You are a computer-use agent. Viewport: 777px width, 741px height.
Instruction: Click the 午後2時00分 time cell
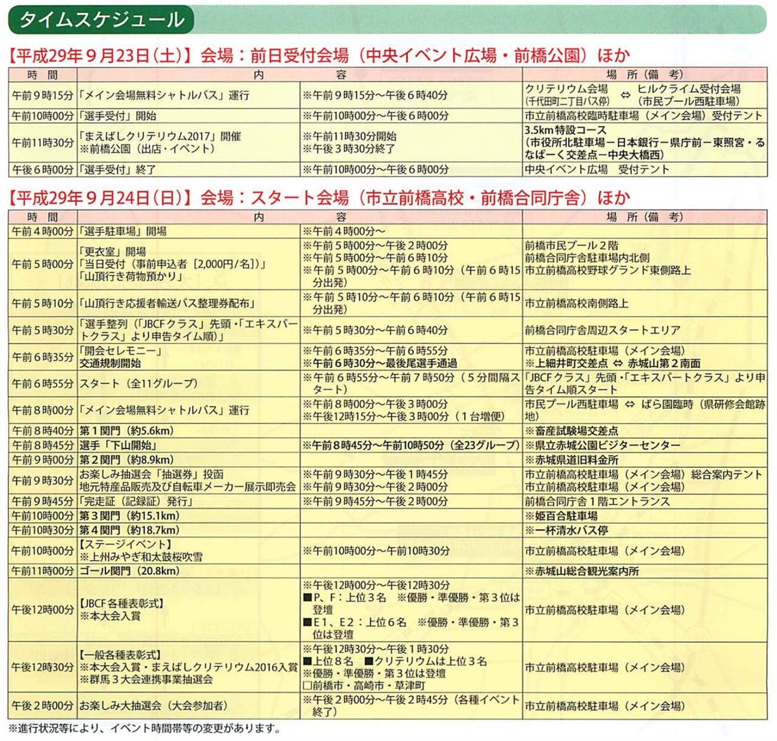42,706
